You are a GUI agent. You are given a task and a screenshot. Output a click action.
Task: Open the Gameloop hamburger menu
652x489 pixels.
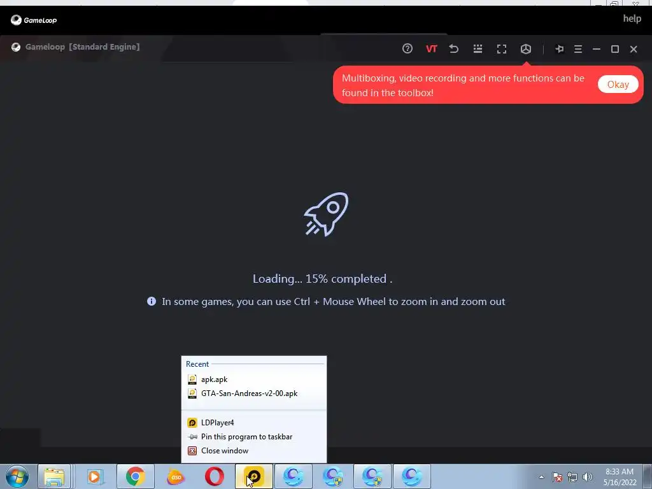[x=578, y=49]
